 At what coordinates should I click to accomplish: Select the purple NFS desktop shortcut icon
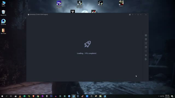click(59, 4)
